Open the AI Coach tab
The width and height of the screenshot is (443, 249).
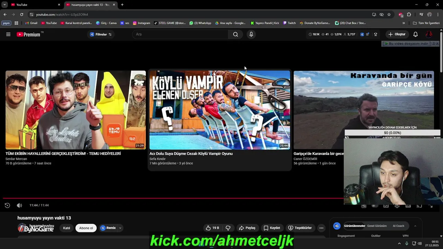[398, 226]
